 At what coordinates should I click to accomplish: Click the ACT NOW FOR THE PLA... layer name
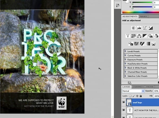146,110
